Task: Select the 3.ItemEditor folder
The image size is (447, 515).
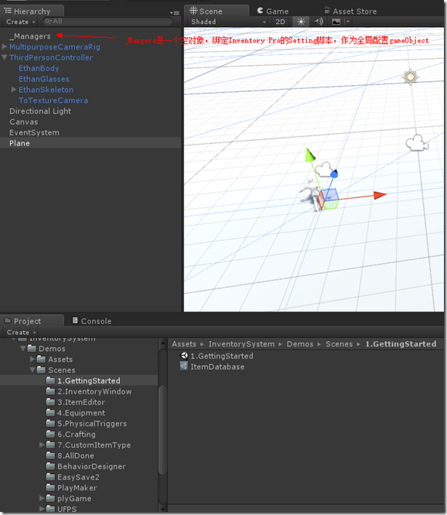Action: click(x=76, y=402)
